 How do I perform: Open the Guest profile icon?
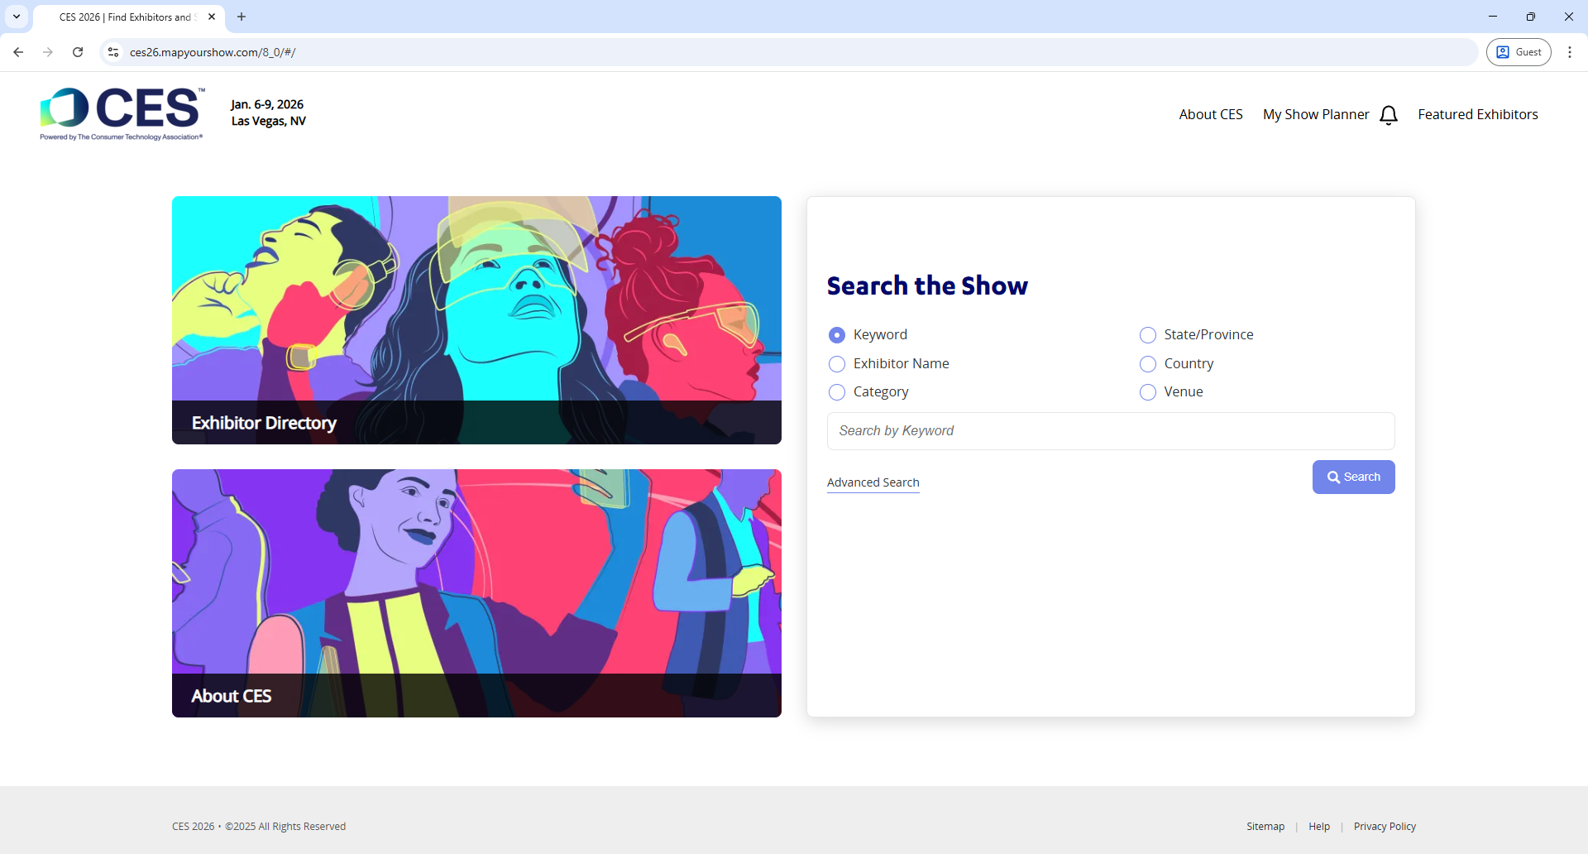click(1519, 51)
